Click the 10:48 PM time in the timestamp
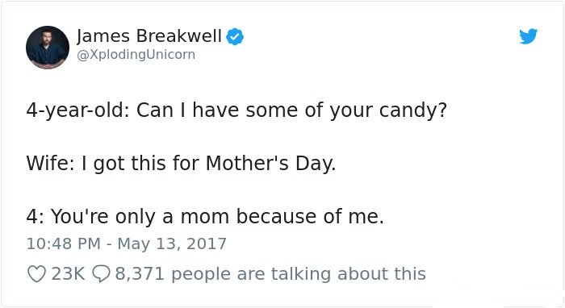The height and width of the screenshot is (308, 565). pyautogui.click(x=64, y=244)
